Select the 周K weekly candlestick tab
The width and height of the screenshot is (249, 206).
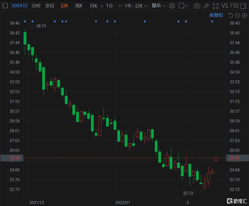(79, 6)
